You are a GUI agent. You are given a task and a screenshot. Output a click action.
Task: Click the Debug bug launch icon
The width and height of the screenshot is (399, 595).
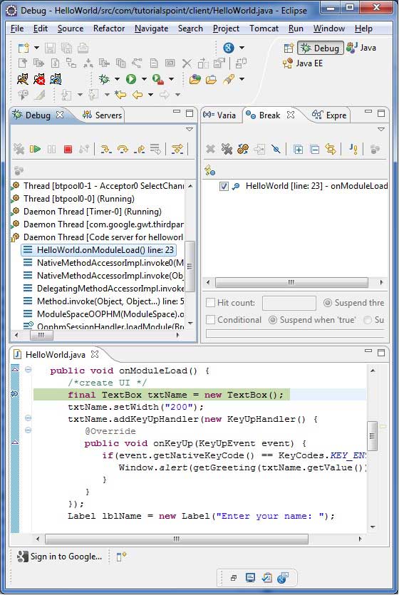point(104,79)
